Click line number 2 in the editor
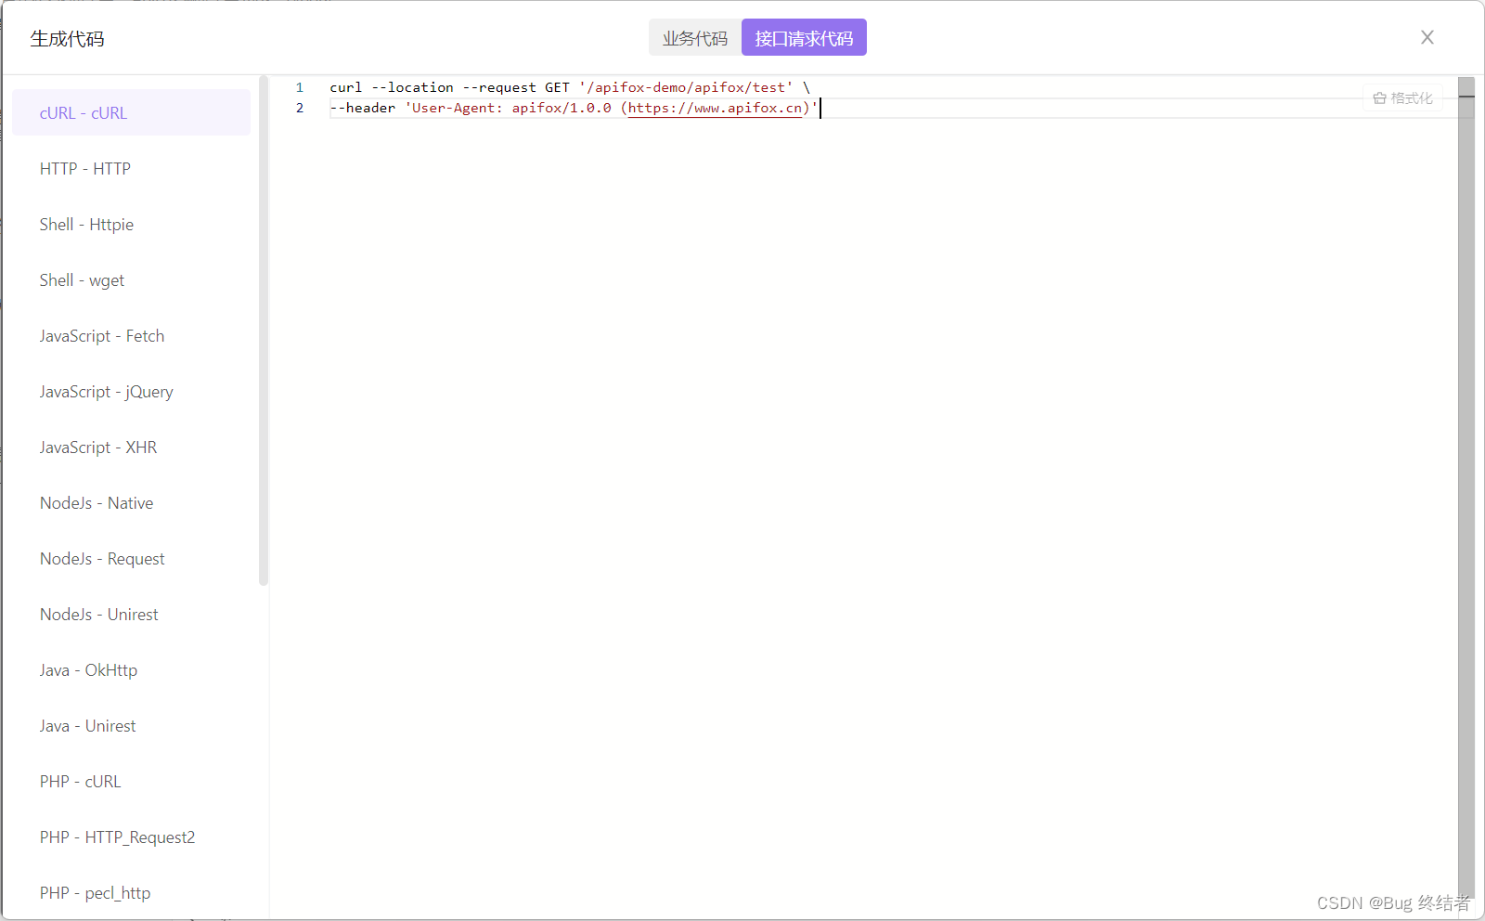The height and width of the screenshot is (921, 1485). click(x=300, y=108)
